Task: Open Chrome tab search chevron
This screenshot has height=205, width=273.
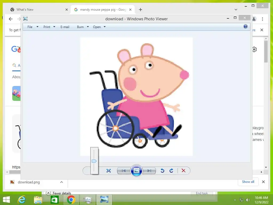Action: 236,10
